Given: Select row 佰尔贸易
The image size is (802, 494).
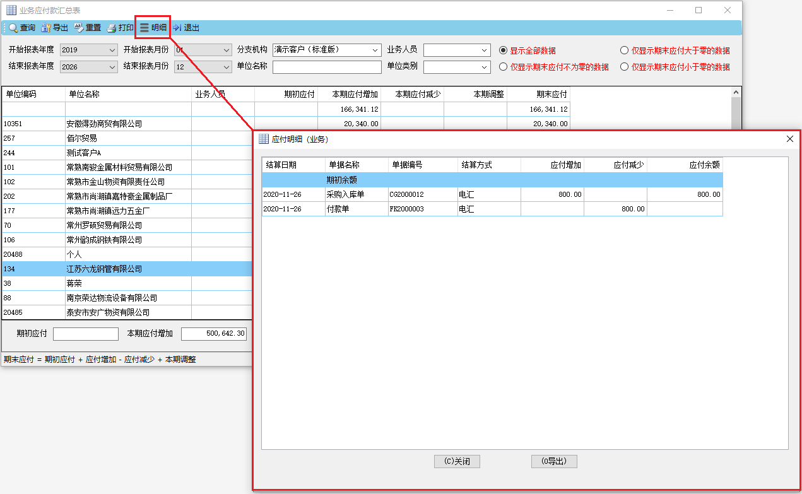Looking at the screenshot, I should [x=127, y=138].
